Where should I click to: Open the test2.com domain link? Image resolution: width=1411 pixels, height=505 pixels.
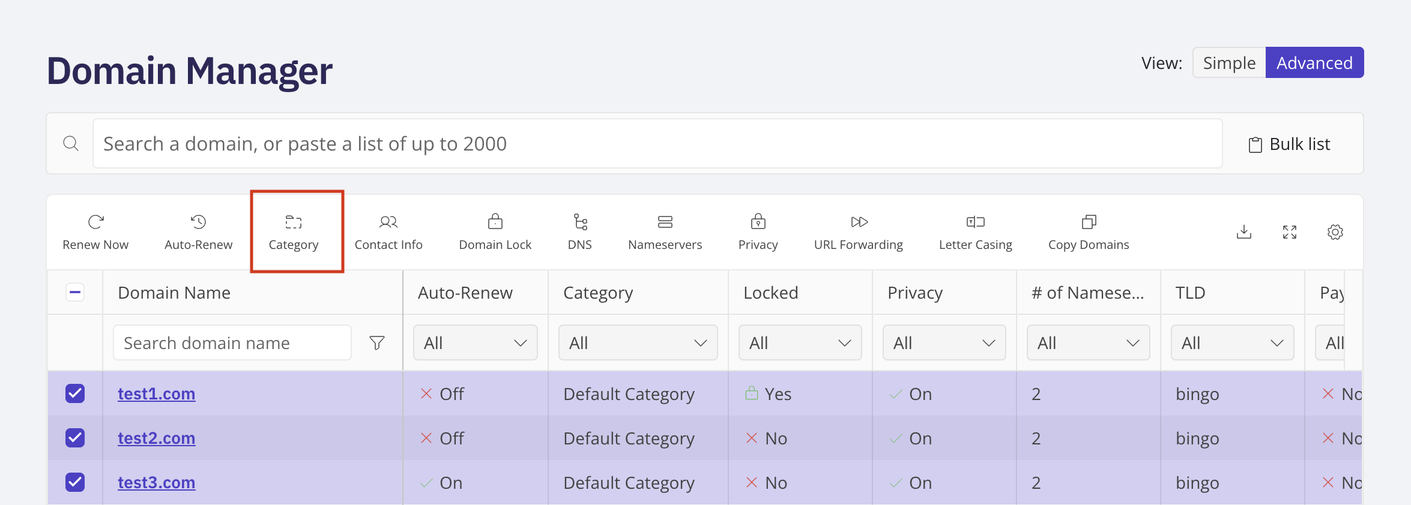click(156, 438)
